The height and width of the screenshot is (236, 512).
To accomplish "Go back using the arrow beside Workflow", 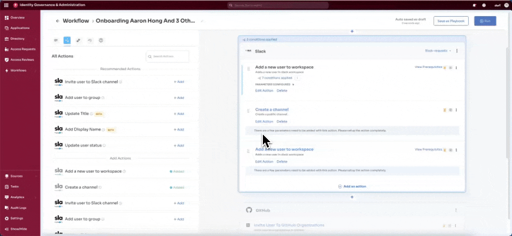I will [58, 21].
